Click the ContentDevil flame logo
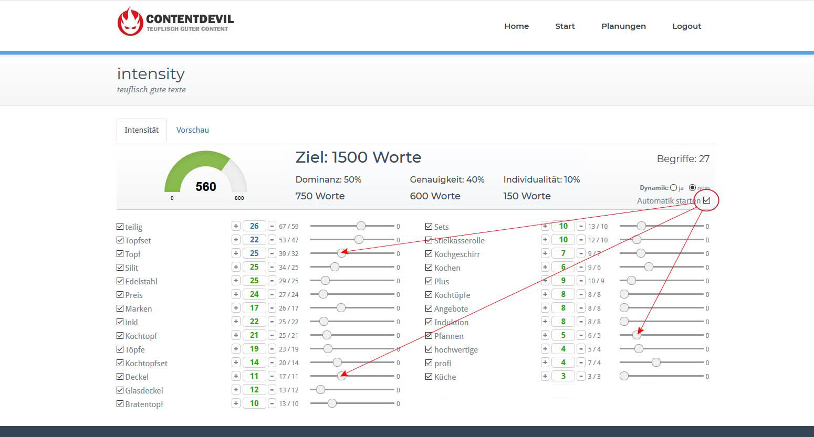The width and height of the screenshot is (814, 437). (x=130, y=22)
